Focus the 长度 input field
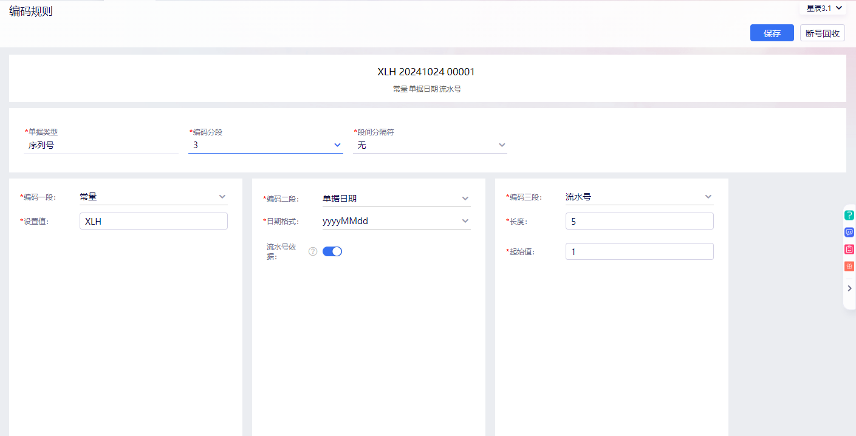Viewport: 856px width, 436px height. pos(639,221)
